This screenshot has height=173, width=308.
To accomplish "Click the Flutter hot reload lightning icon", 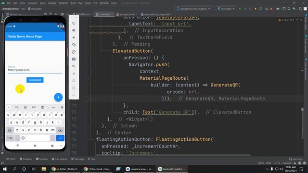I will tap(256, 9).
